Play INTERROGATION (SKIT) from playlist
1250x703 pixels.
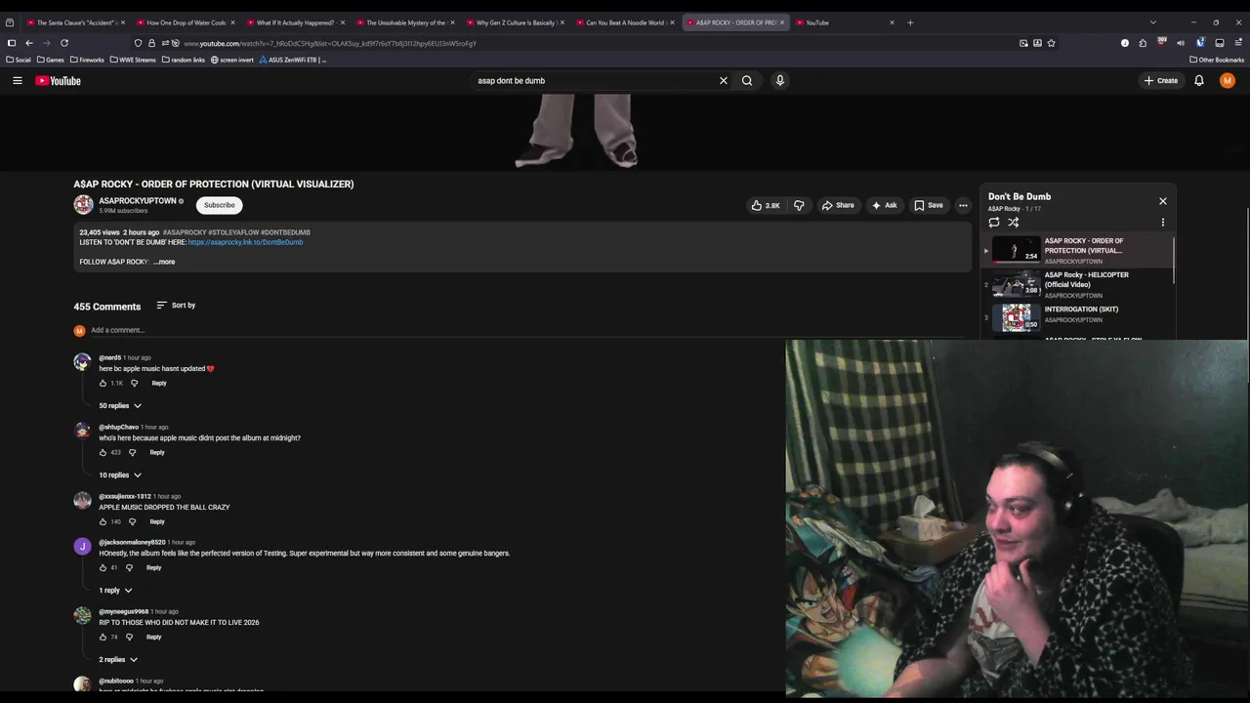[x=1079, y=317]
